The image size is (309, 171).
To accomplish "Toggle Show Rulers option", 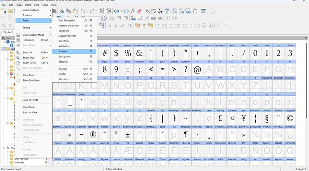I will [x=34, y=75].
